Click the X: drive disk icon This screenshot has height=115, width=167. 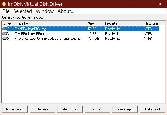point(5,39)
